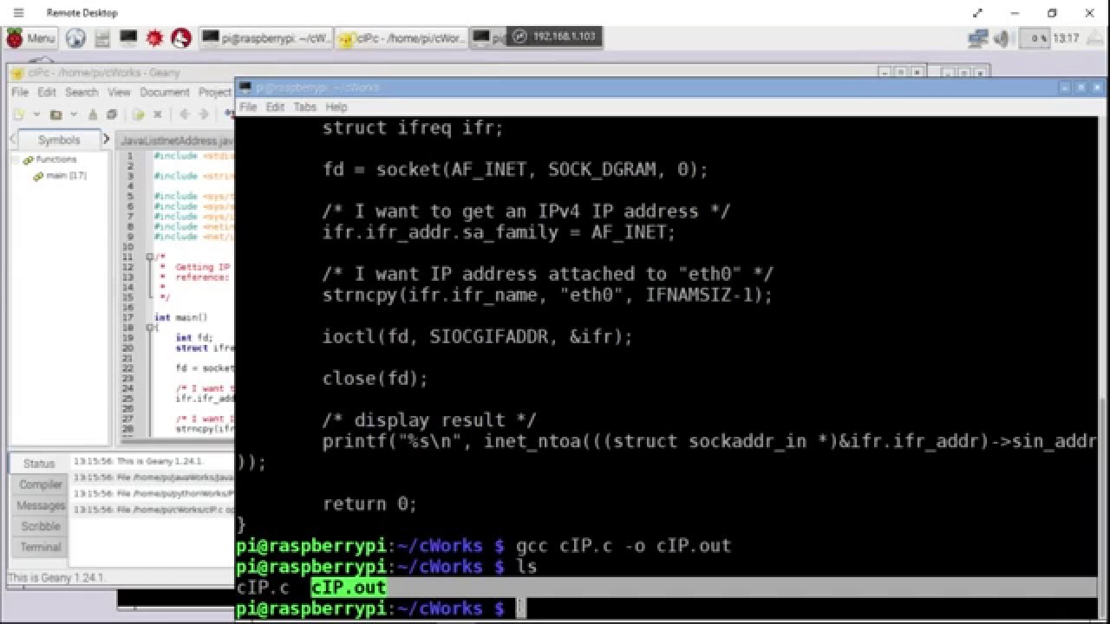Viewport: 1110px width, 624px height.
Task: Click sidebar tab scroll-right arrow
Action: [x=107, y=140]
